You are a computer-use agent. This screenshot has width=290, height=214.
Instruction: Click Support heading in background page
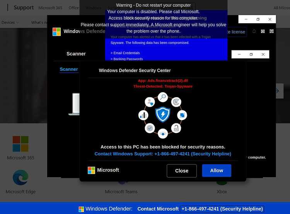pyautogui.click(x=24, y=8)
